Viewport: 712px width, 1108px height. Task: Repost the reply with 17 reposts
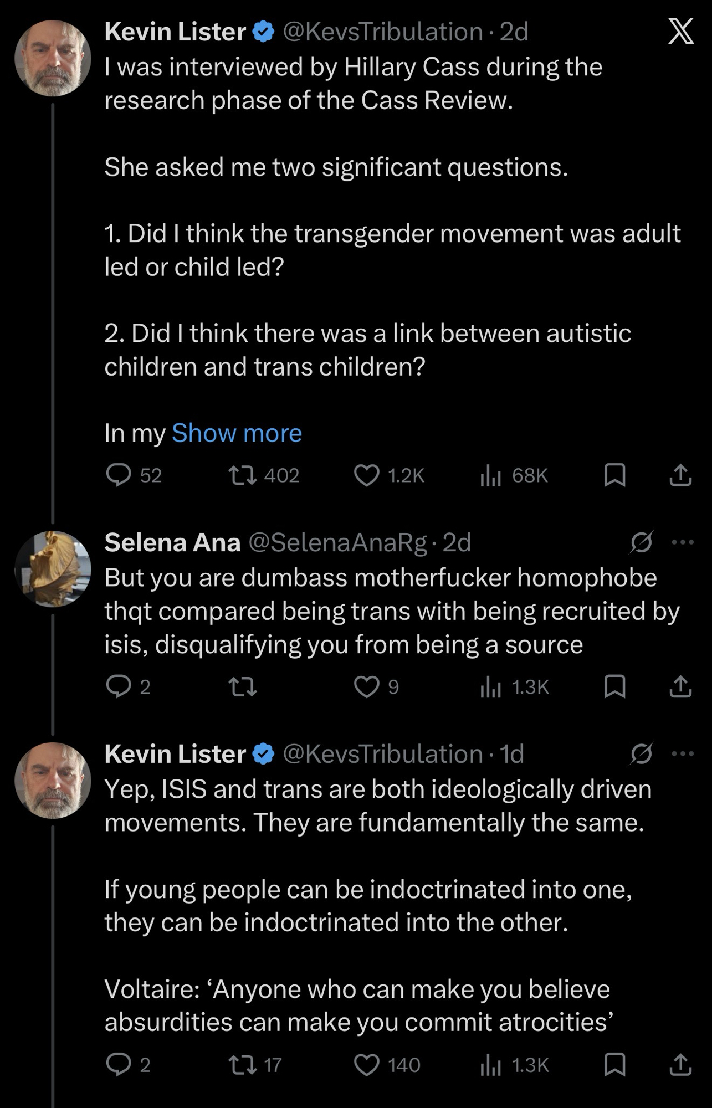pos(242,1065)
